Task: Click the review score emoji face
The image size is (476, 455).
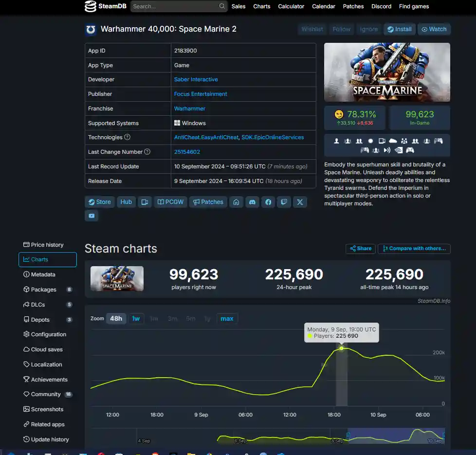Action: pos(339,114)
